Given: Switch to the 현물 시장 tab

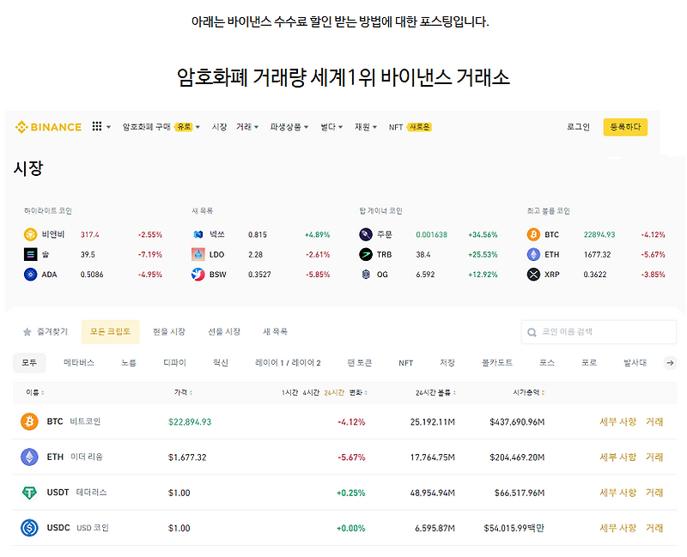Looking at the screenshot, I should click(x=169, y=332).
